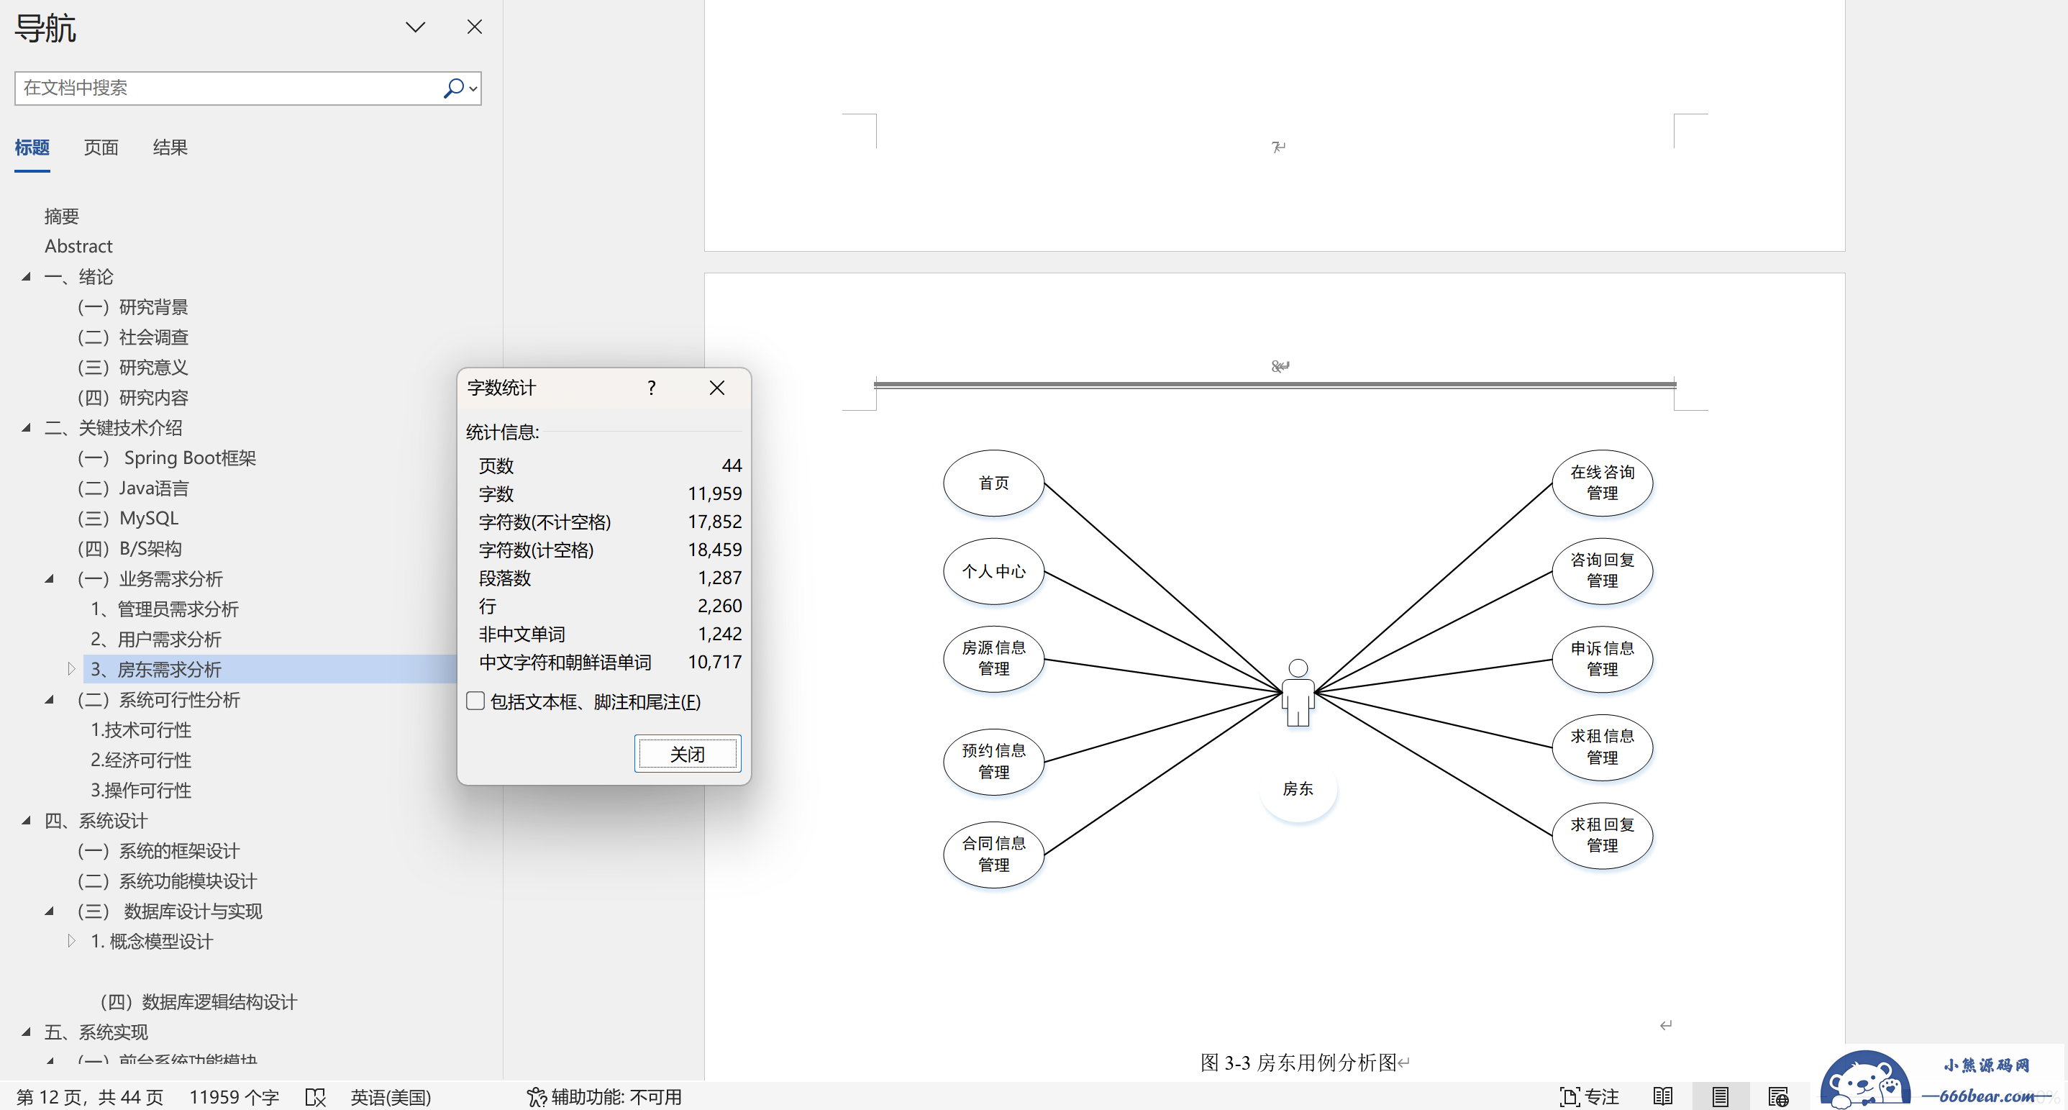Jump to (二) 系统功能模块设计 heading

(167, 881)
